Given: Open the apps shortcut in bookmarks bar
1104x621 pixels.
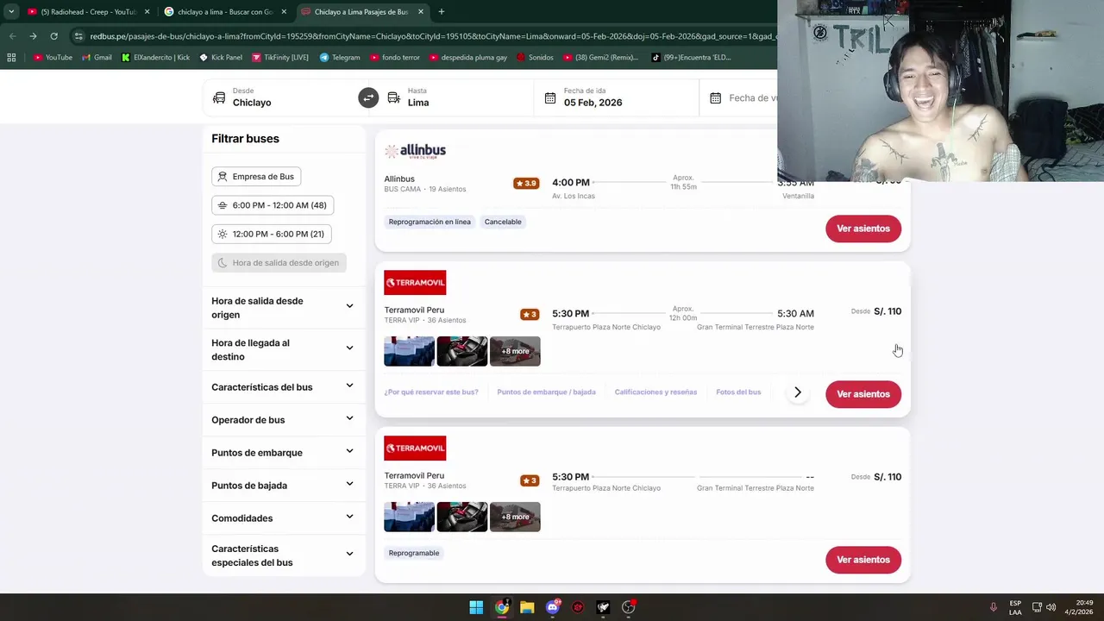Looking at the screenshot, I should [x=11, y=58].
